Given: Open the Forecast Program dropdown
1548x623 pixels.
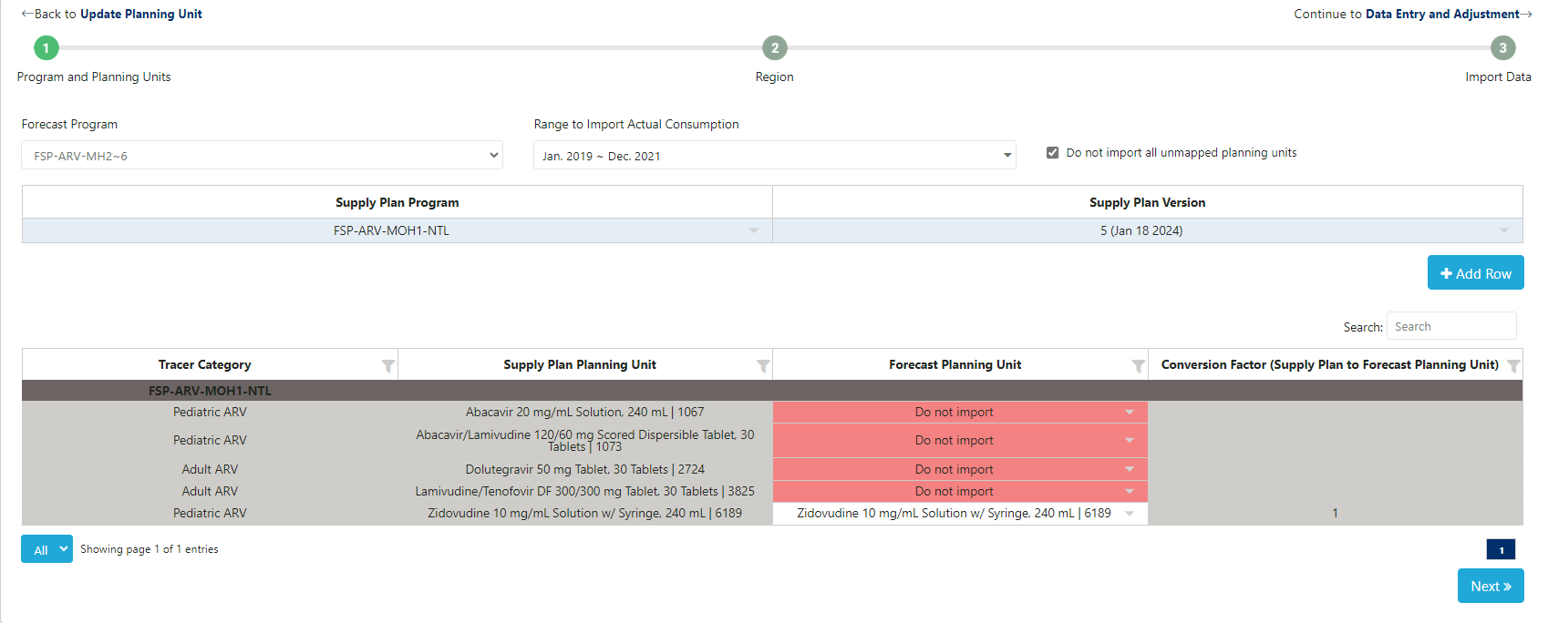Looking at the screenshot, I should [263, 156].
